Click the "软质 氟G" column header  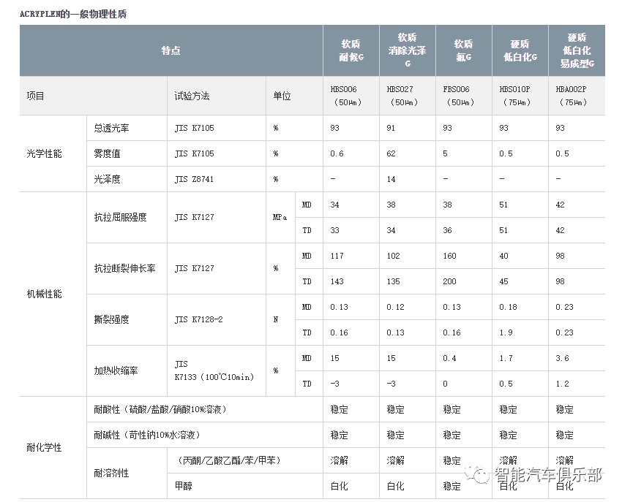click(x=464, y=50)
